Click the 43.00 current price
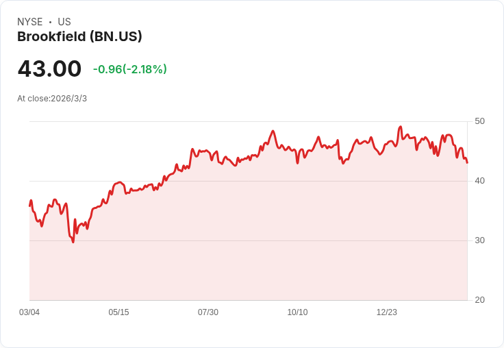504x348 pixels. [49, 69]
